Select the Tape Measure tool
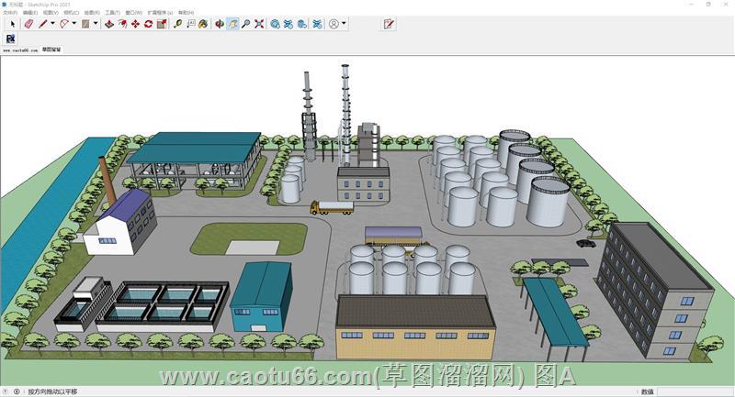 177,24
